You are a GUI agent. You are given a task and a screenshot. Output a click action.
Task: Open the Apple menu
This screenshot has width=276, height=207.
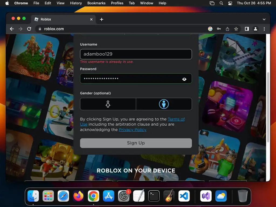(7, 3)
